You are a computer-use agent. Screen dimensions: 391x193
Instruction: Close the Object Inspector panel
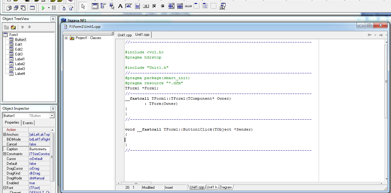tap(53, 108)
